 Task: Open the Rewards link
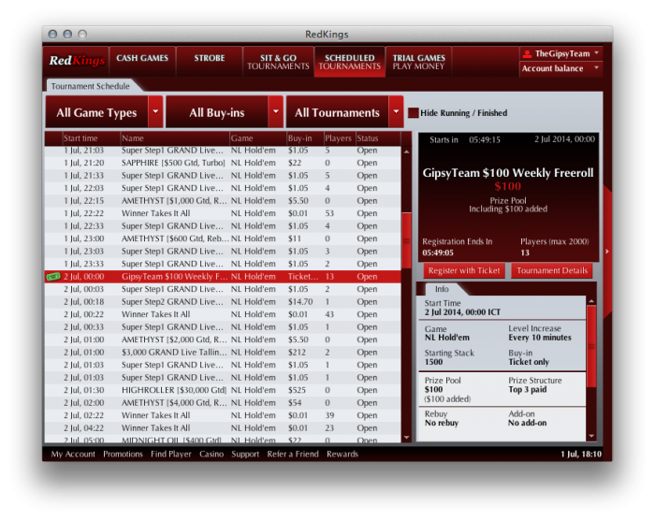click(x=342, y=454)
